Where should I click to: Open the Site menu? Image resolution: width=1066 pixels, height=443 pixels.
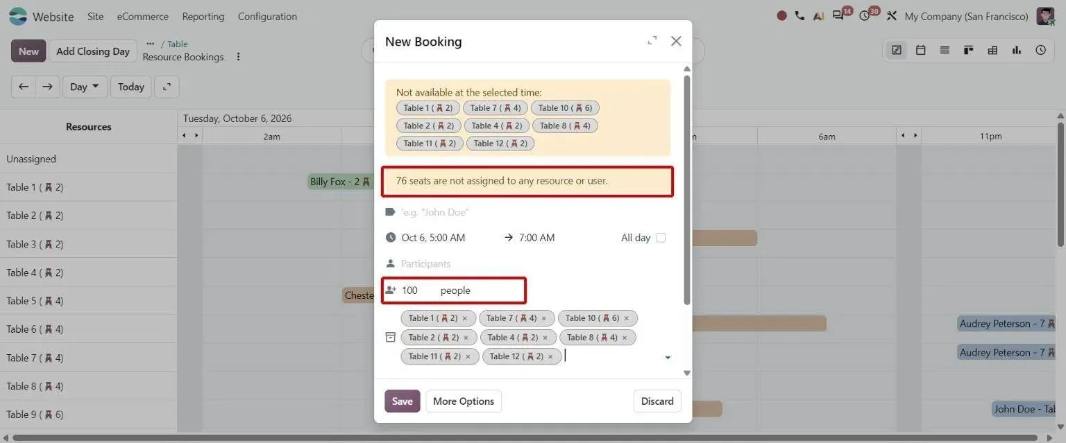95,16
